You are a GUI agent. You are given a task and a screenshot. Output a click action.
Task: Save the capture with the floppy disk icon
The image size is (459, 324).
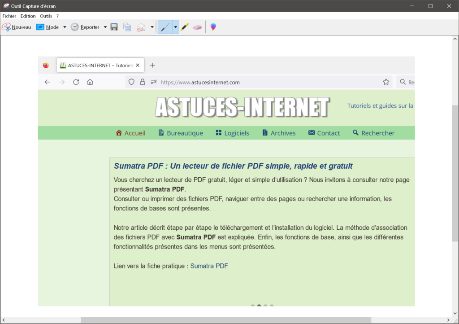pos(114,27)
